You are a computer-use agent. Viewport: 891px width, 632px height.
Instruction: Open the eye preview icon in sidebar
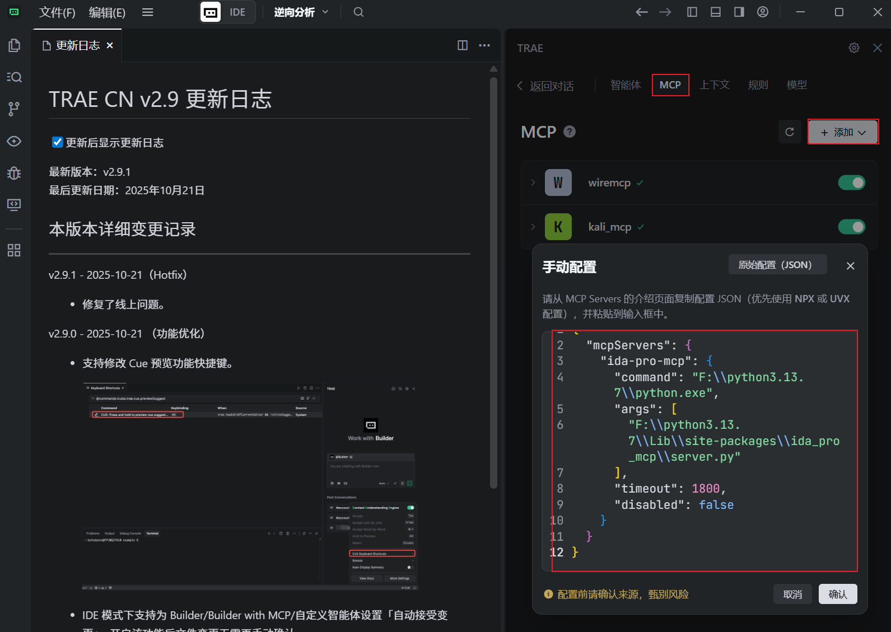15,141
